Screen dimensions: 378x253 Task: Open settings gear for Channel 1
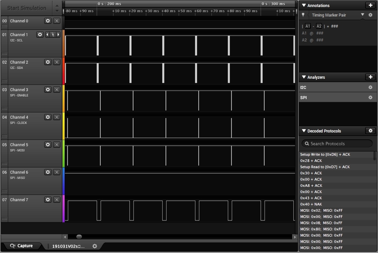40,35
